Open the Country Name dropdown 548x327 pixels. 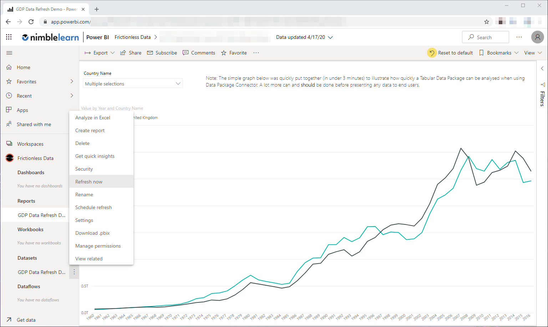click(x=133, y=84)
